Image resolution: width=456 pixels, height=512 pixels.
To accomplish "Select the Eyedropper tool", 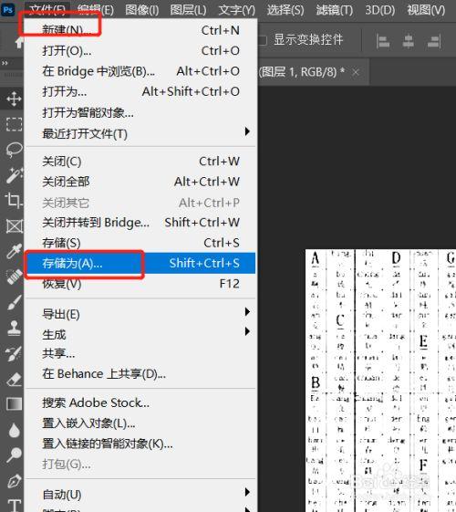I will pyautogui.click(x=14, y=251).
